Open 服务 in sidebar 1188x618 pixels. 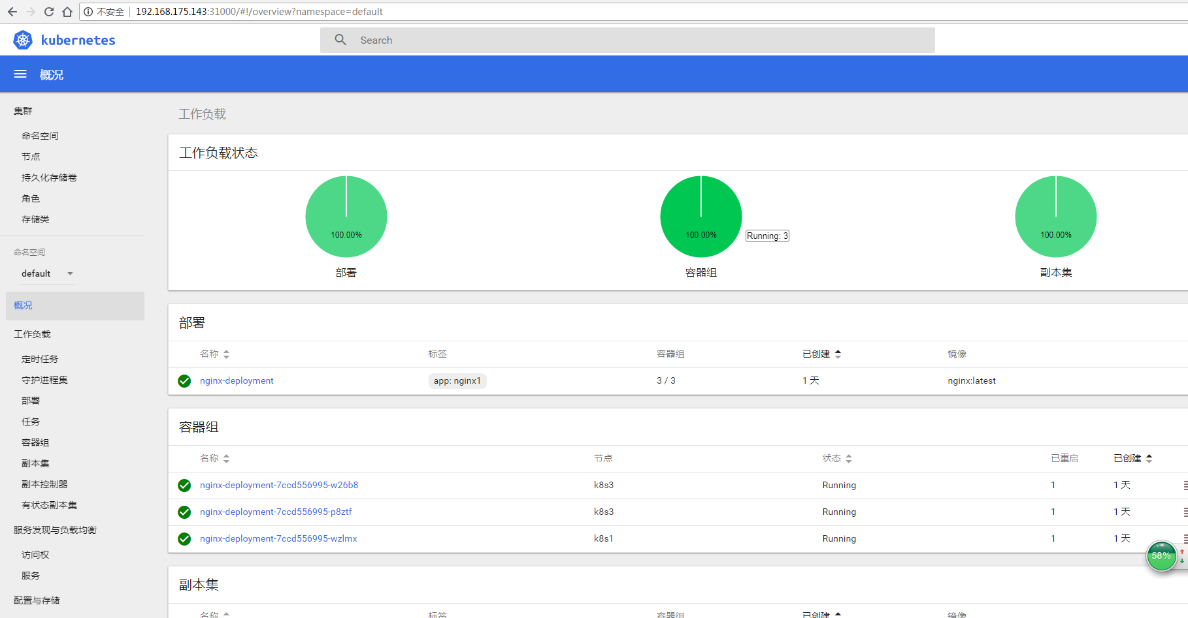[x=31, y=576]
